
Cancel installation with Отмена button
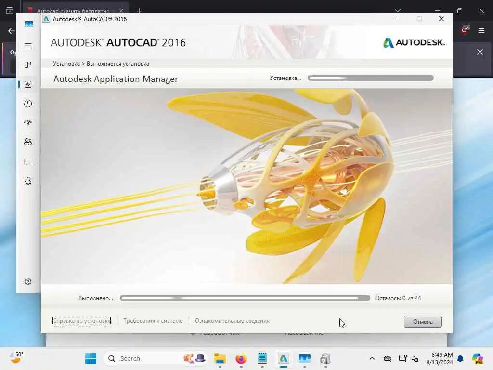[423, 321]
